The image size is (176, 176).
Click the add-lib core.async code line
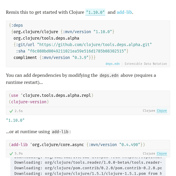[77, 145]
